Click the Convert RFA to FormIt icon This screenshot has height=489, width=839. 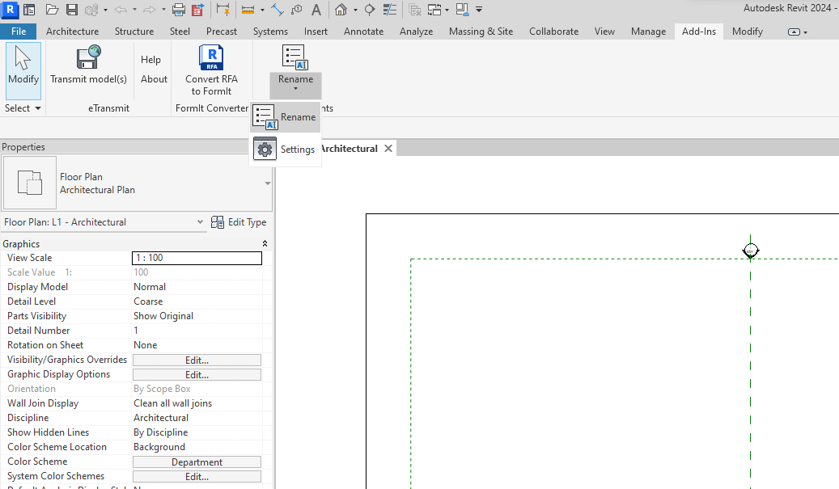point(211,57)
